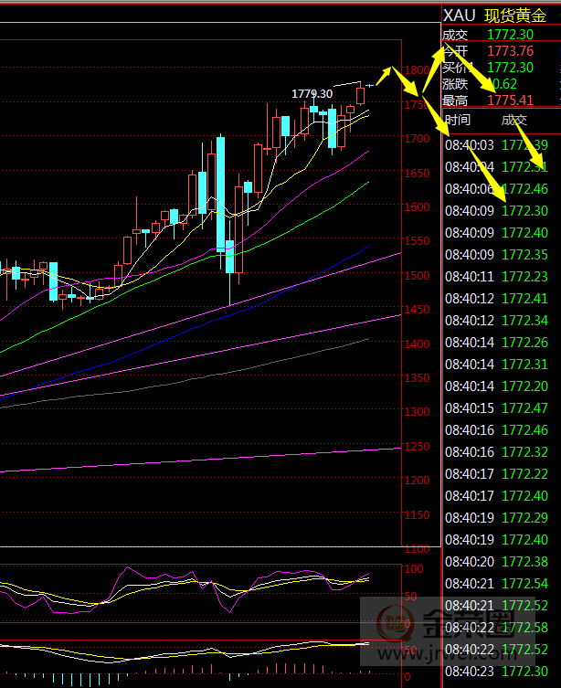561x688 pixels.
Task: Select the 成交 column header beside 时间
Action: (513, 121)
